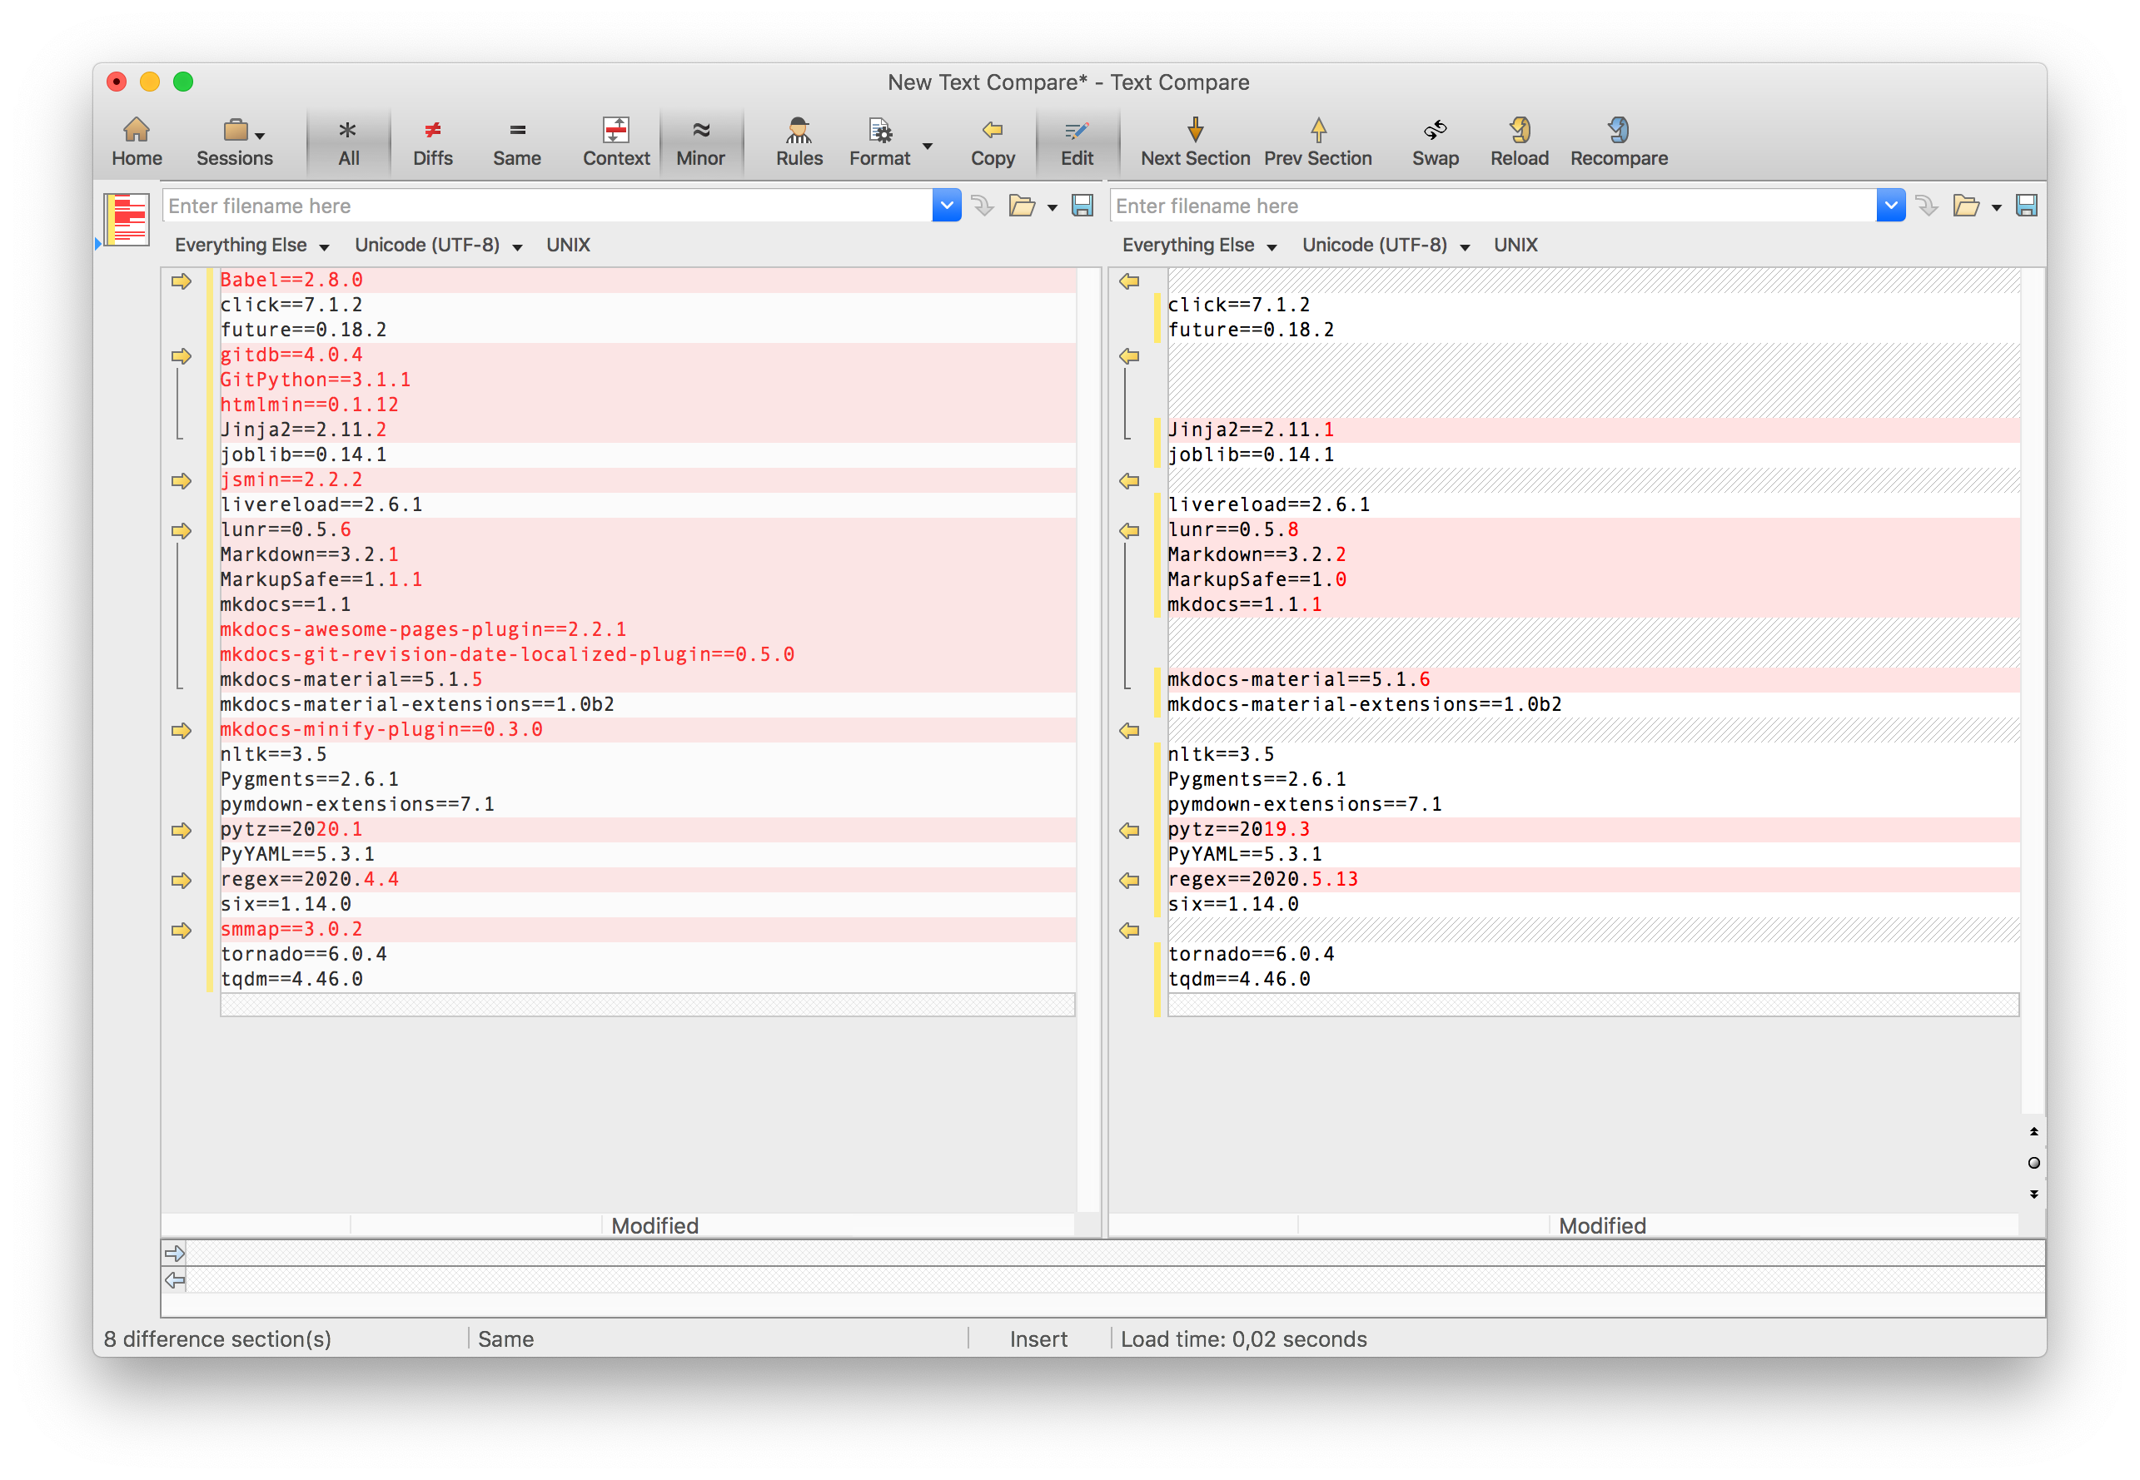Copy the jsmin==2.2.2 line to the right
The width and height of the screenshot is (2140, 1480).
click(x=181, y=480)
